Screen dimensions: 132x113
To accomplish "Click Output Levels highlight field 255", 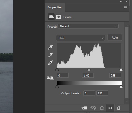I will (102, 93).
